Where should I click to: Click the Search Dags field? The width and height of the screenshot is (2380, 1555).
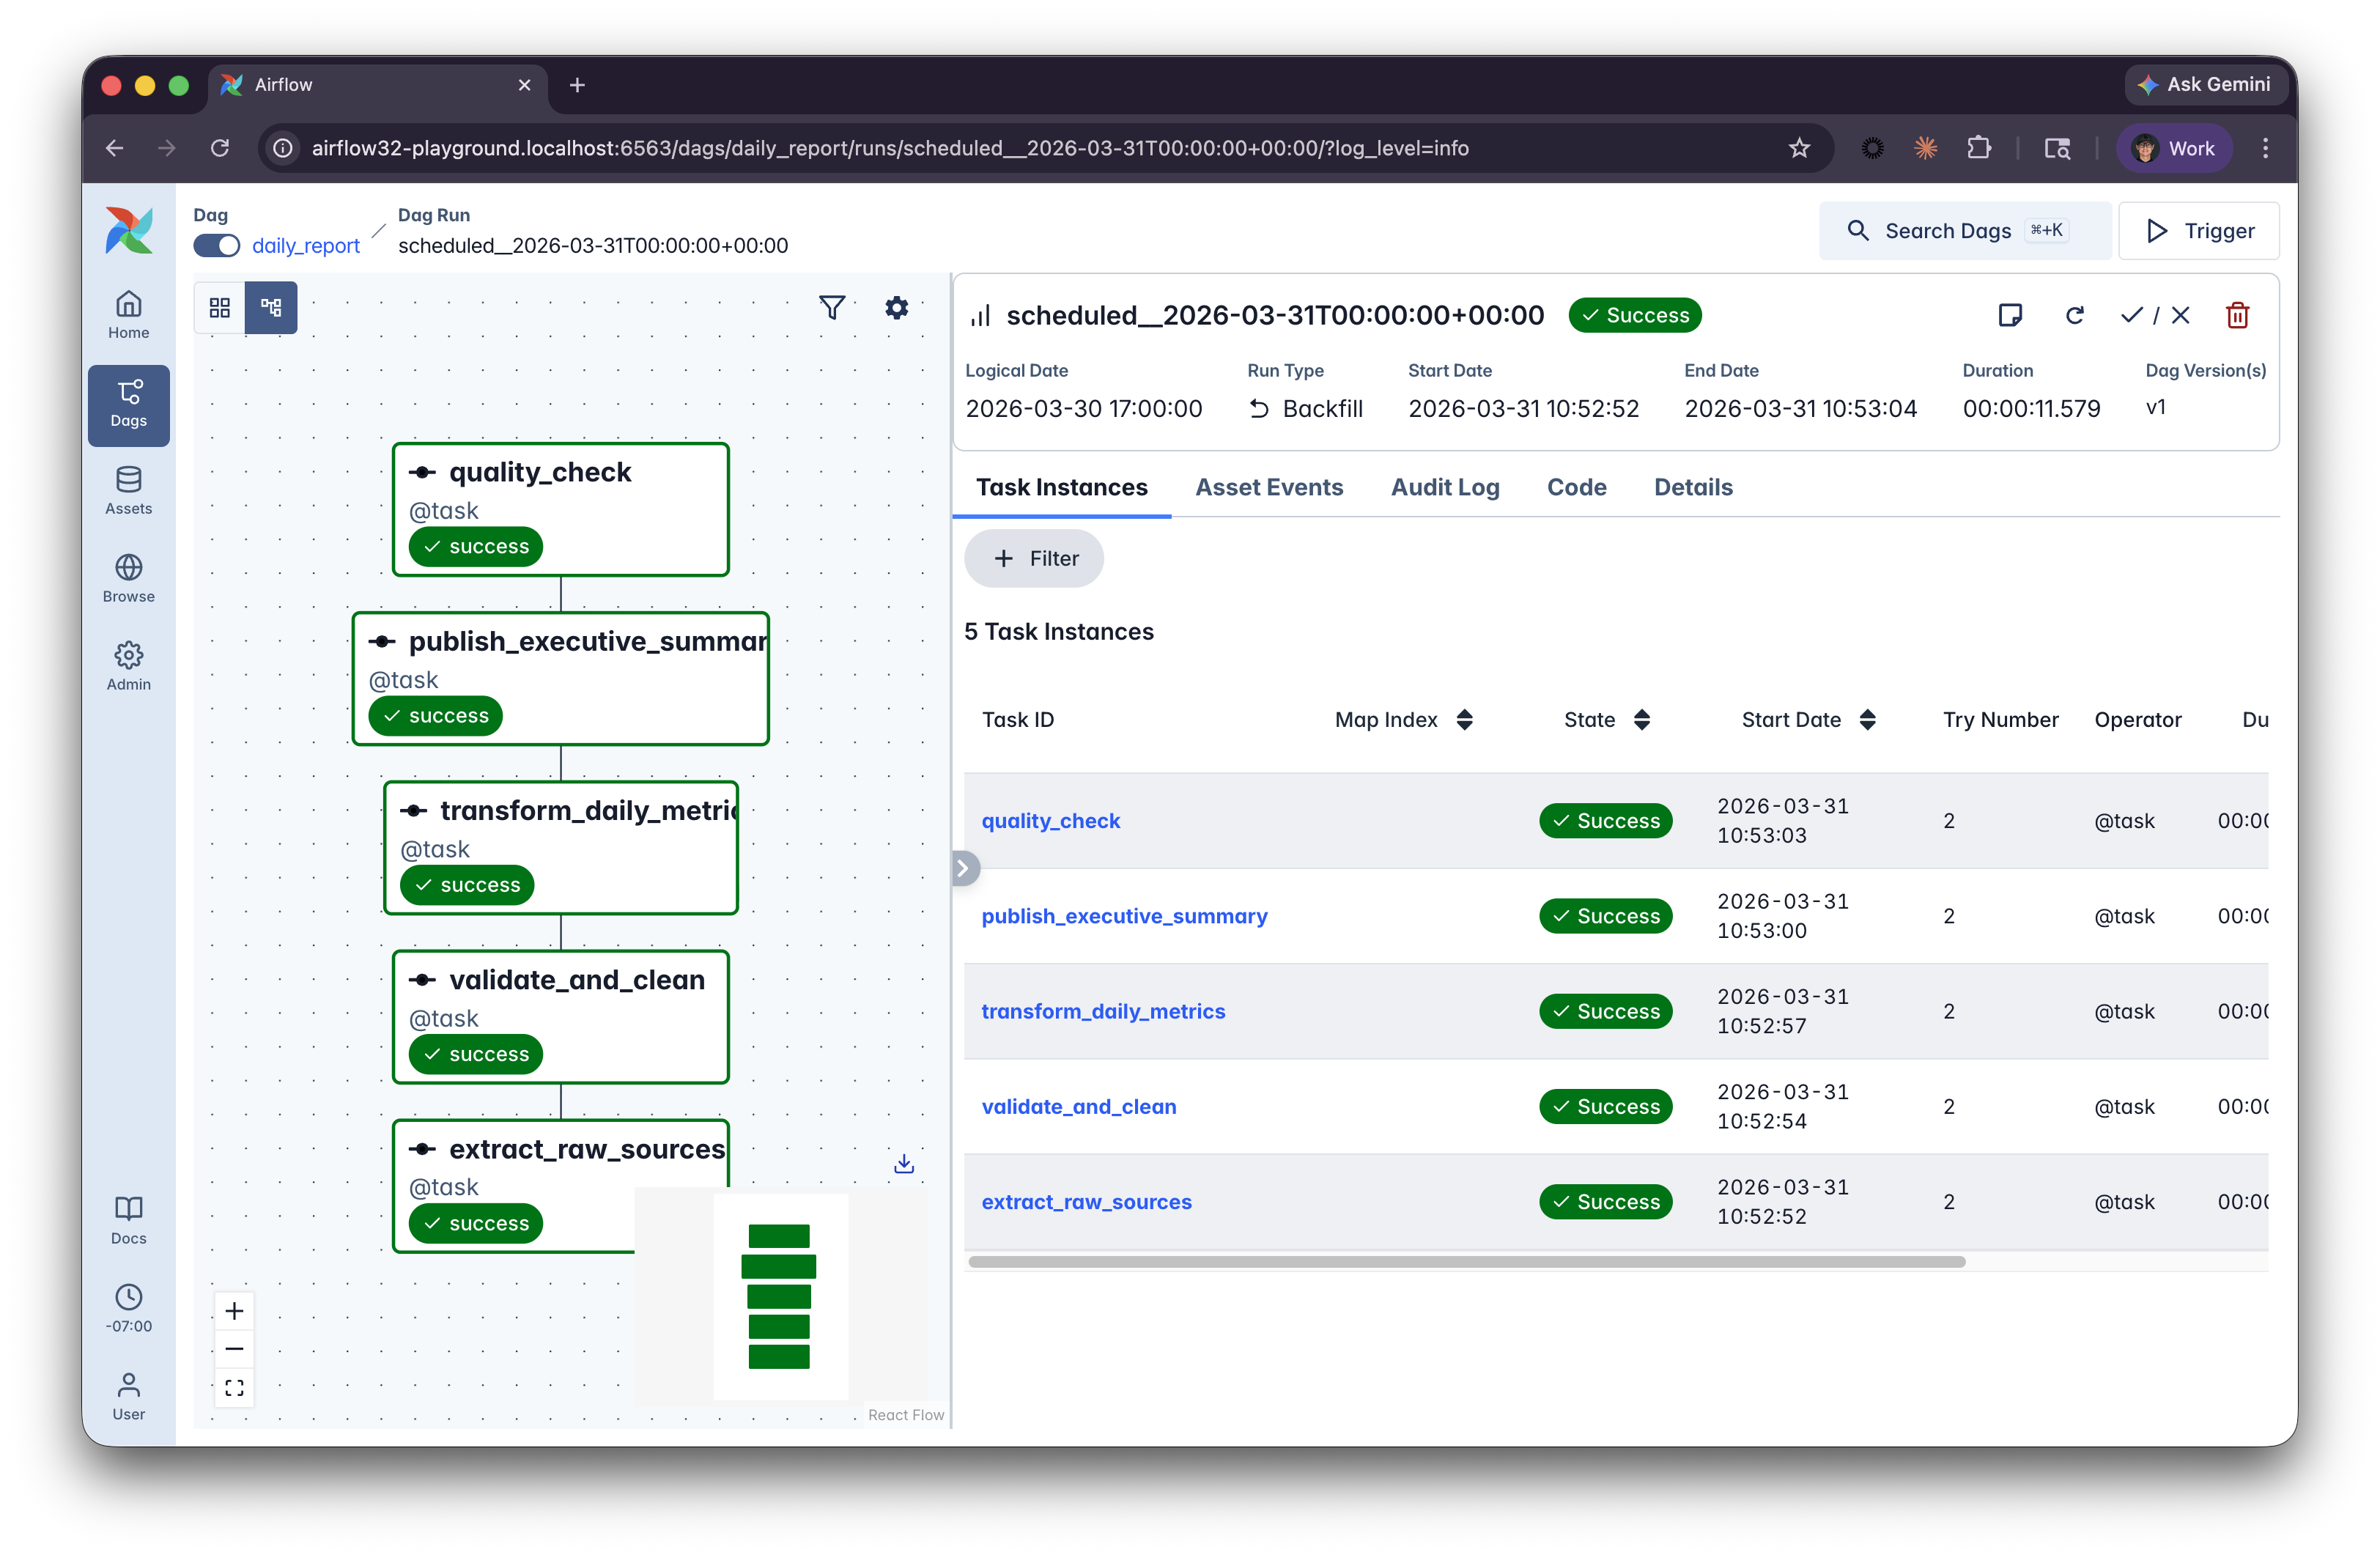1965,231
